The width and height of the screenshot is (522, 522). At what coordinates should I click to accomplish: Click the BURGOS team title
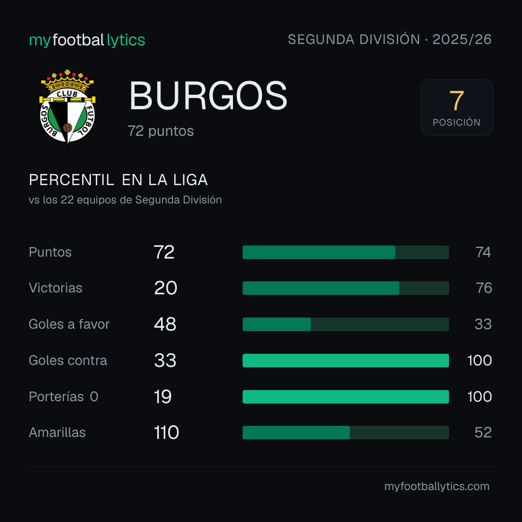coord(208,96)
